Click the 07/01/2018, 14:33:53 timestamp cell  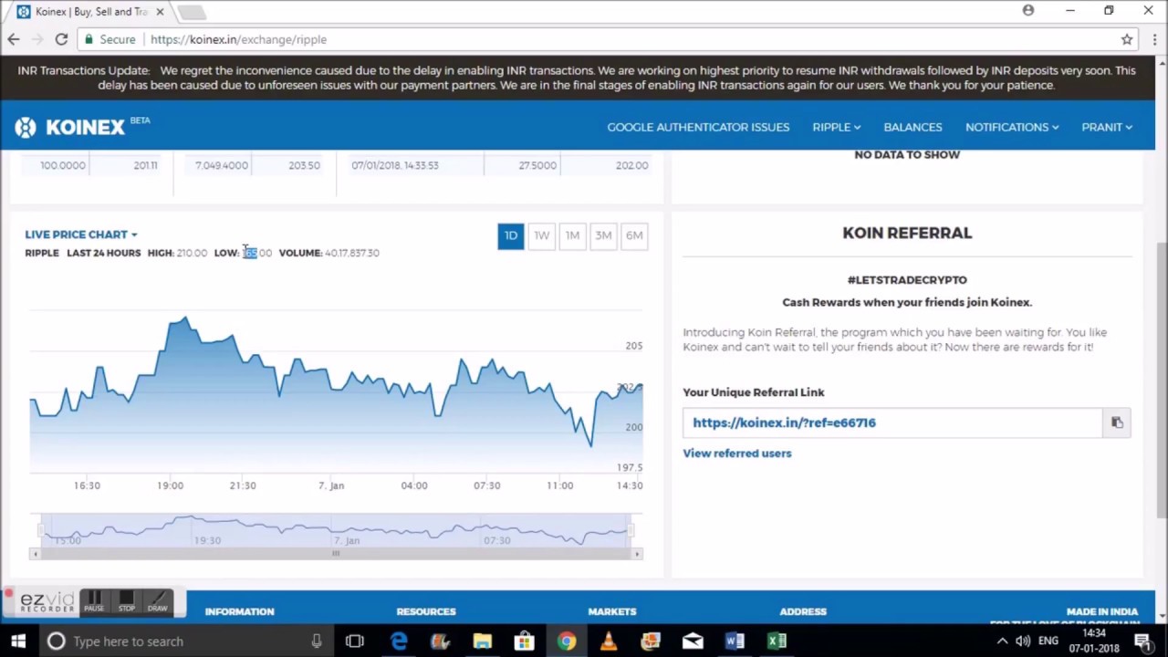pyautogui.click(x=395, y=165)
